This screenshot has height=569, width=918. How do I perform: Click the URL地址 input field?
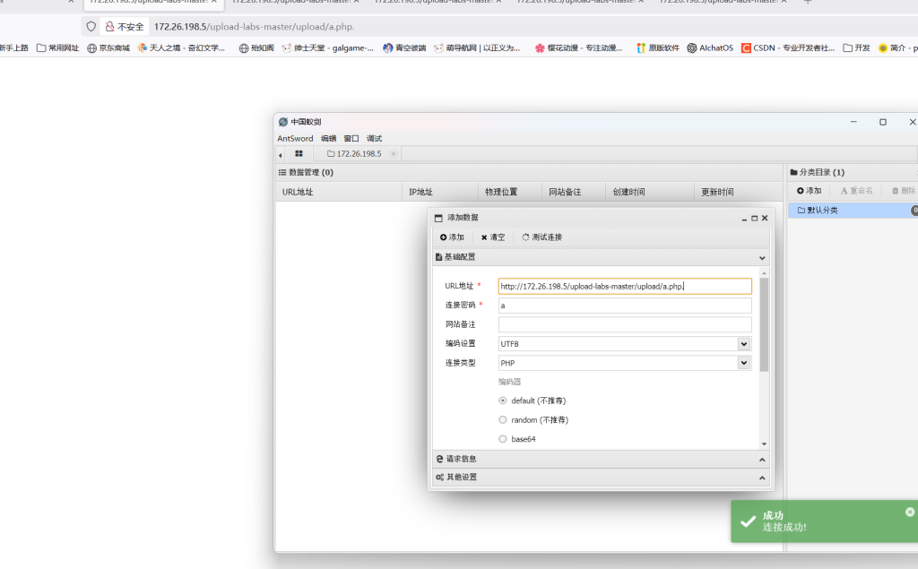(625, 286)
